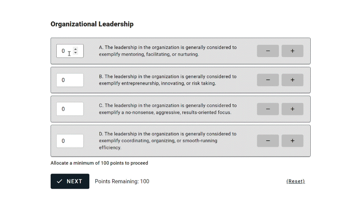The width and height of the screenshot is (361, 203).
Task: Focus the points input for statement A
Action: tap(70, 51)
